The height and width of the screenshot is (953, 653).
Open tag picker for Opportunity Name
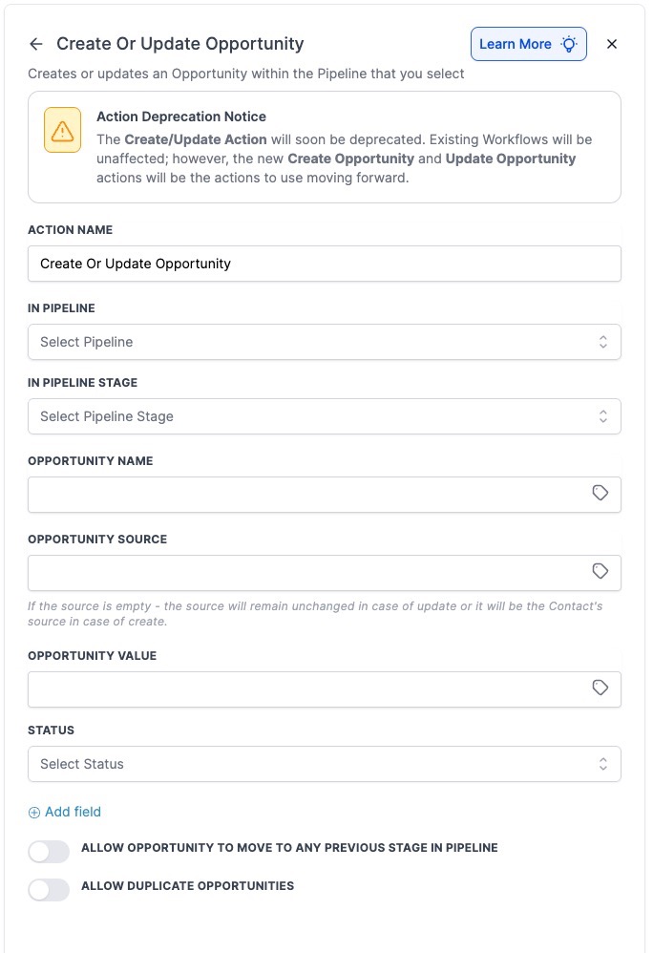600,494
